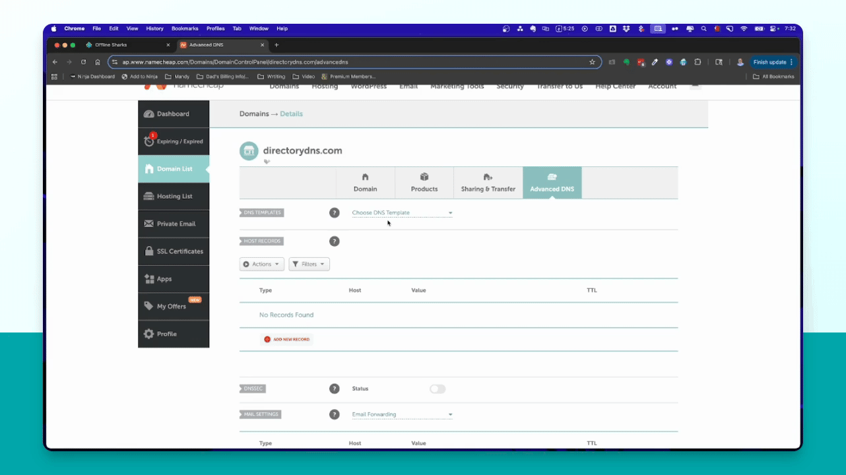Open Hosting List from the sidebar
The height and width of the screenshot is (475, 846).
[x=174, y=197]
